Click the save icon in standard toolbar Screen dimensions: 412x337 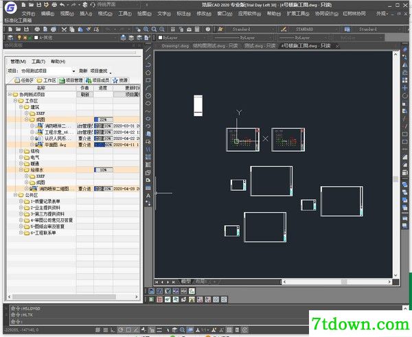coord(26,30)
